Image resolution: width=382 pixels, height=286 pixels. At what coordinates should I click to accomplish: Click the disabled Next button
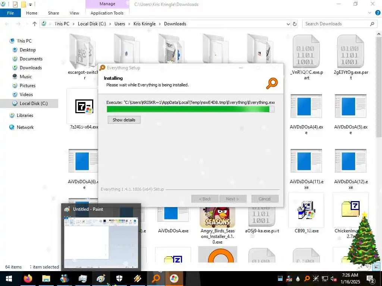233,199
